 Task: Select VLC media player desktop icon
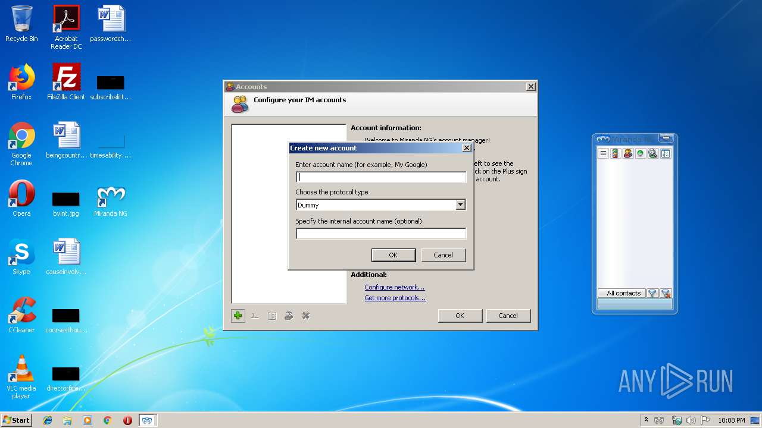[21, 377]
